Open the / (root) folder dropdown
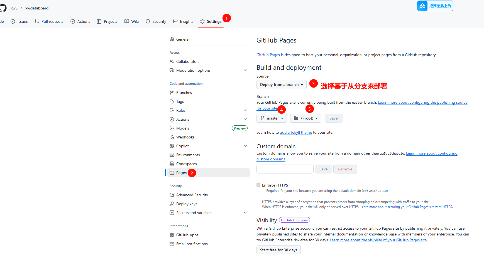The width and height of the screenshot is (484, 268). tap(305, 118)
